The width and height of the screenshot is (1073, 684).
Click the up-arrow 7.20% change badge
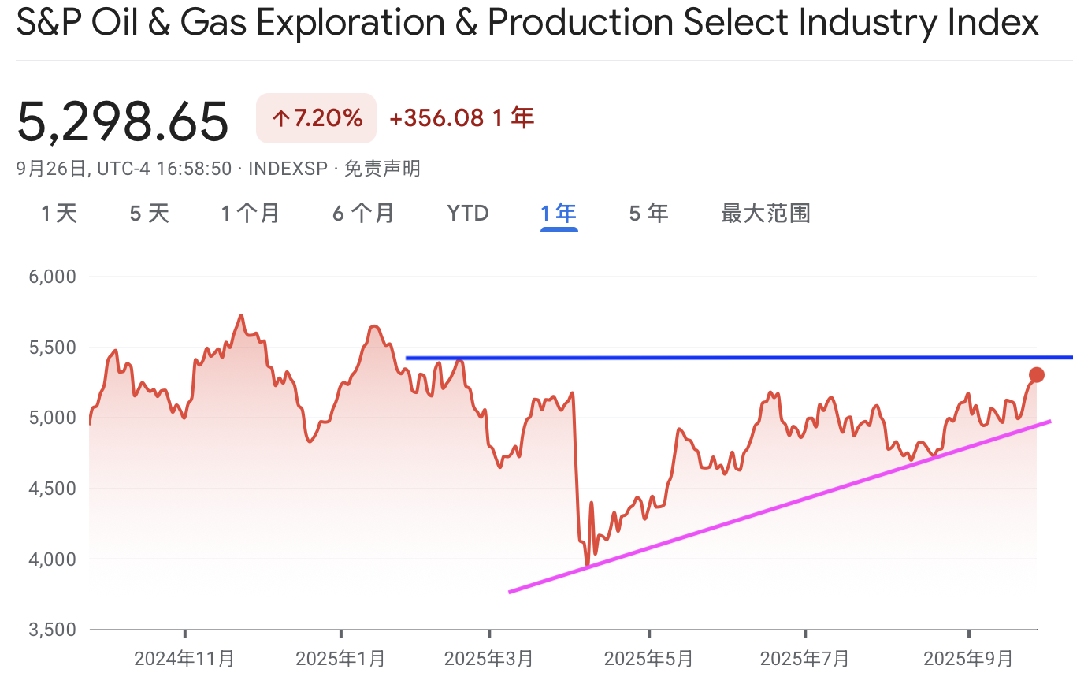click(317, 118)
